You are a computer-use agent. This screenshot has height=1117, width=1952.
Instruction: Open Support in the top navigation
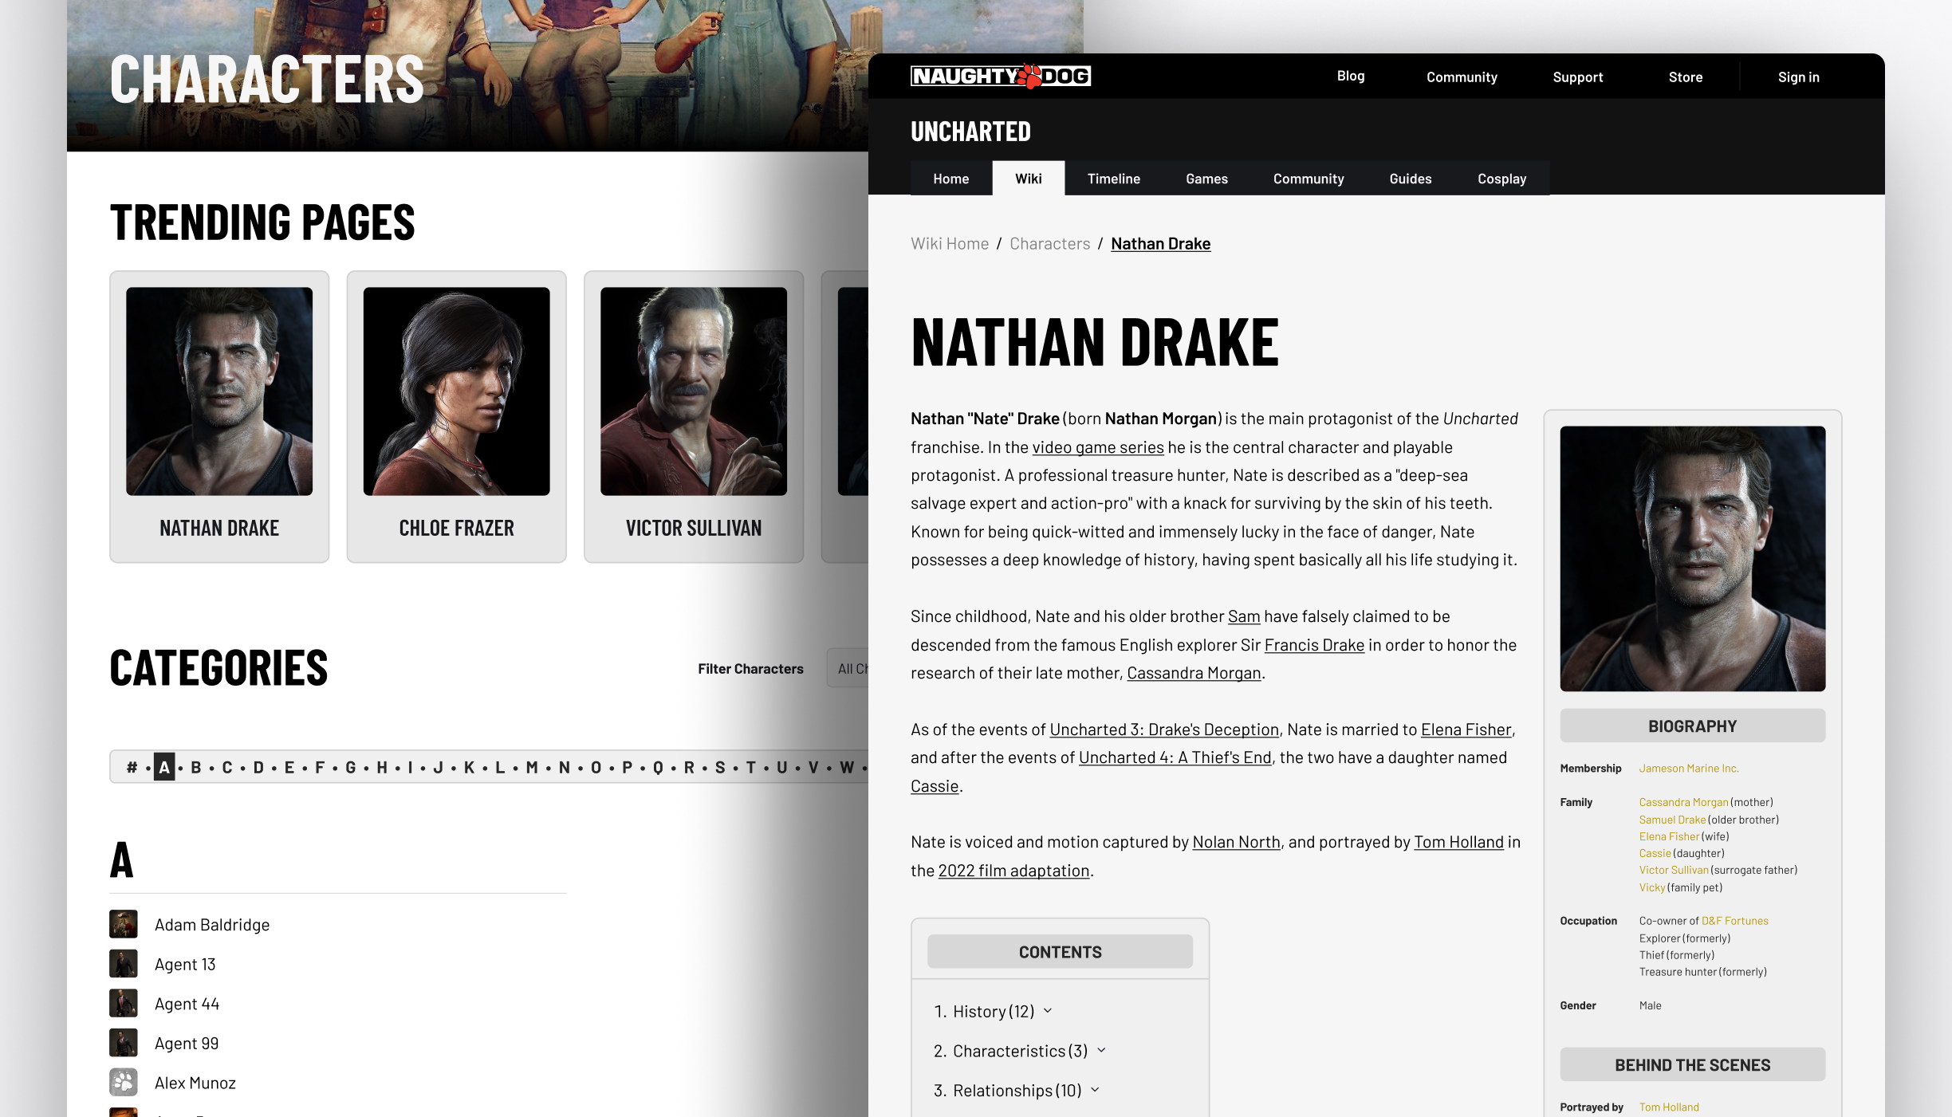point(1578,77)
